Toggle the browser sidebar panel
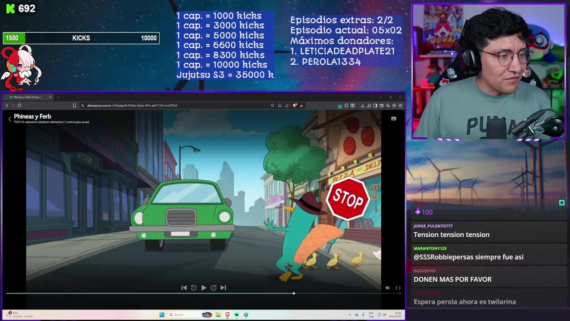Screen dimensions: 570x321 (375, 106)
